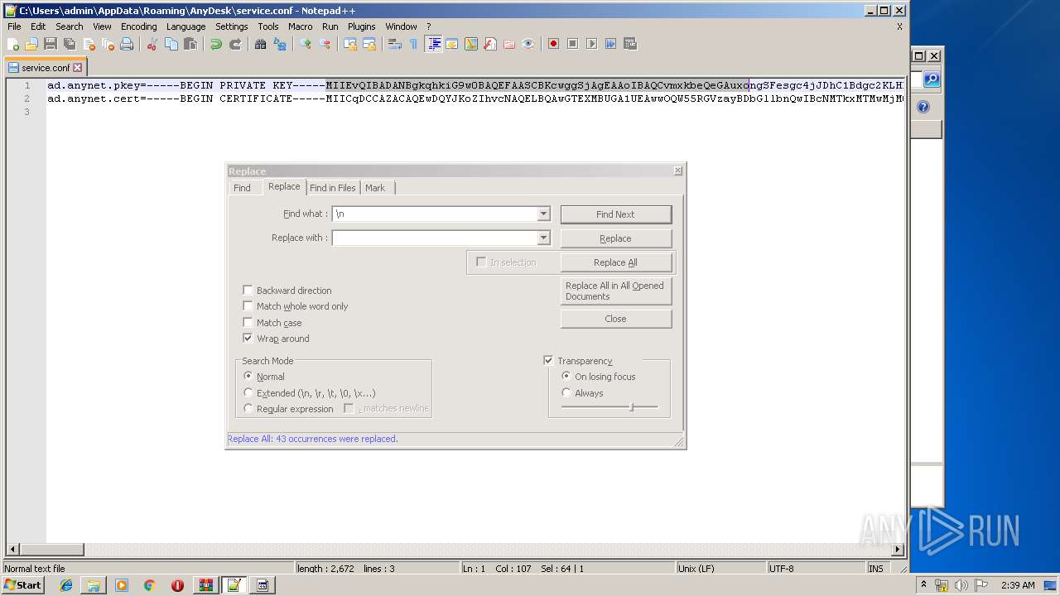Uncheck Wrap around option
Viewport: 1060px width, 596px height.
pos(248,339)
